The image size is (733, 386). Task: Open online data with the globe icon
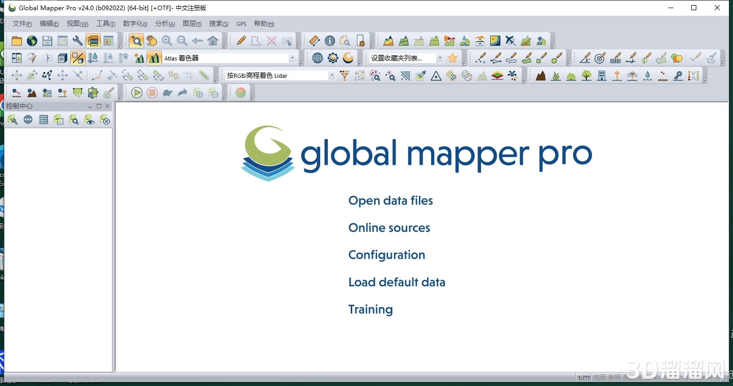[31, 41]
